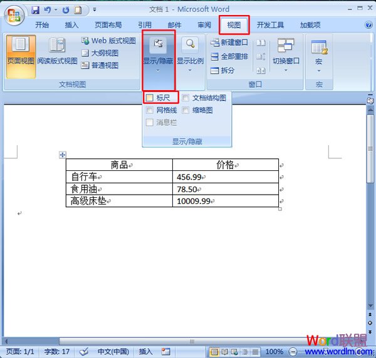
Task: Click zoom out minus button
Action: tap(293, 352)
